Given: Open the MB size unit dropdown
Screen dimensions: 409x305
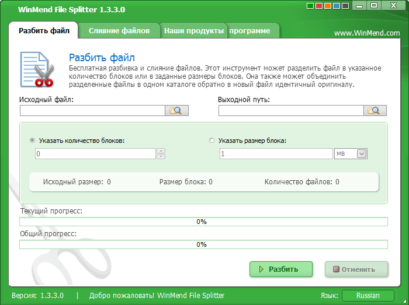Looking at the screenshot, I should click(x=361, y=153).
